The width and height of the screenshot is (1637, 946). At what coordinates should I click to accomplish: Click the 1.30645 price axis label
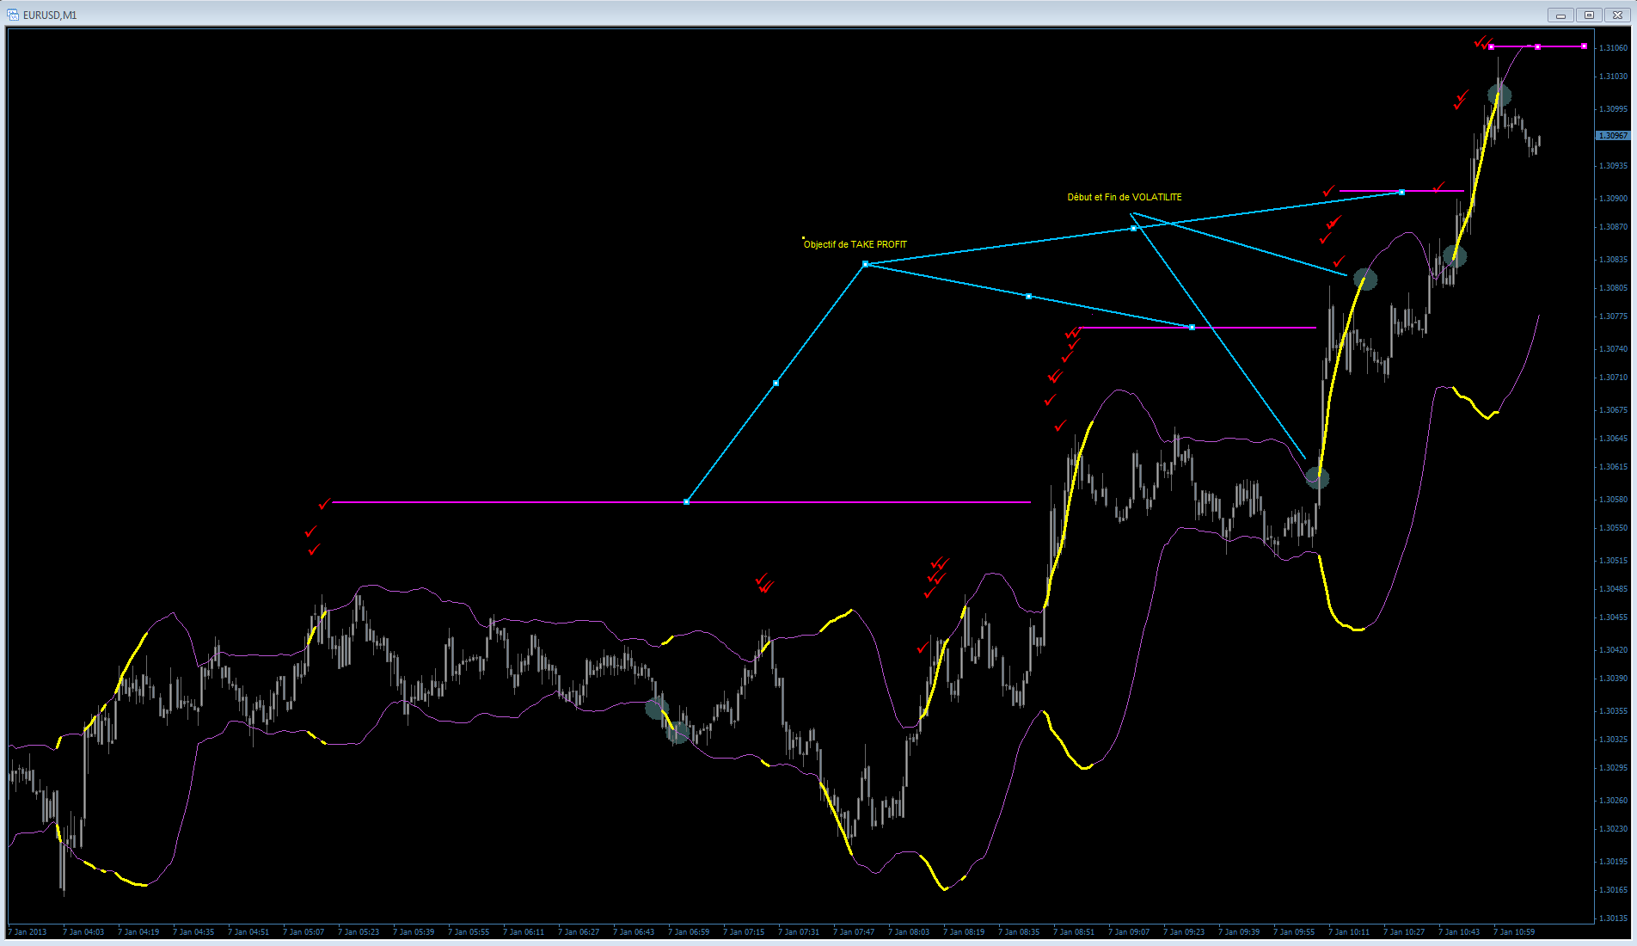click(1613, 439)
